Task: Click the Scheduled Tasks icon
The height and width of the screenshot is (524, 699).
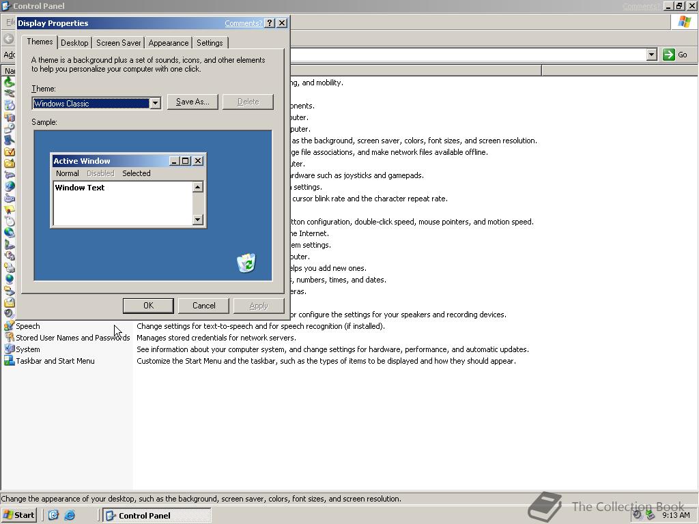Action: [x=9, y=302]
